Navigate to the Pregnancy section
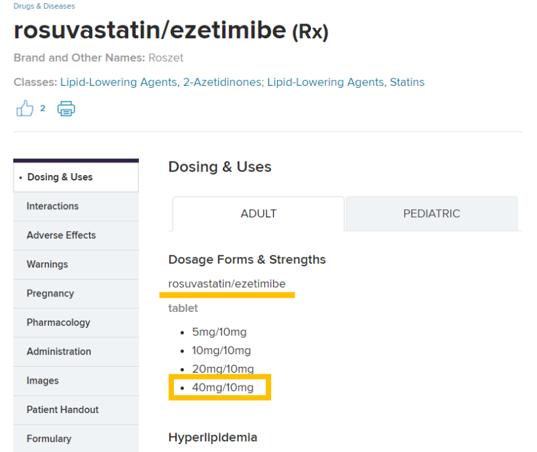This screenshot has height=452, width=537. click(x=50, y=293)
